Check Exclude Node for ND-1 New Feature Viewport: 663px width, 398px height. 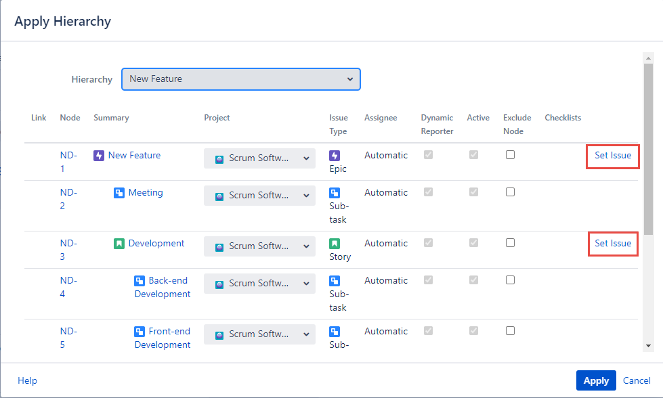(510, 155)
